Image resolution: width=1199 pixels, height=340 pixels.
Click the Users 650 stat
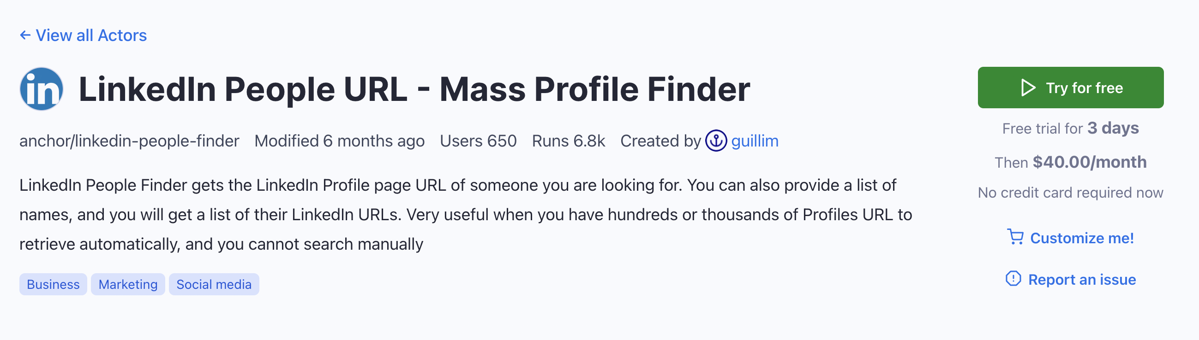[478, 141]
